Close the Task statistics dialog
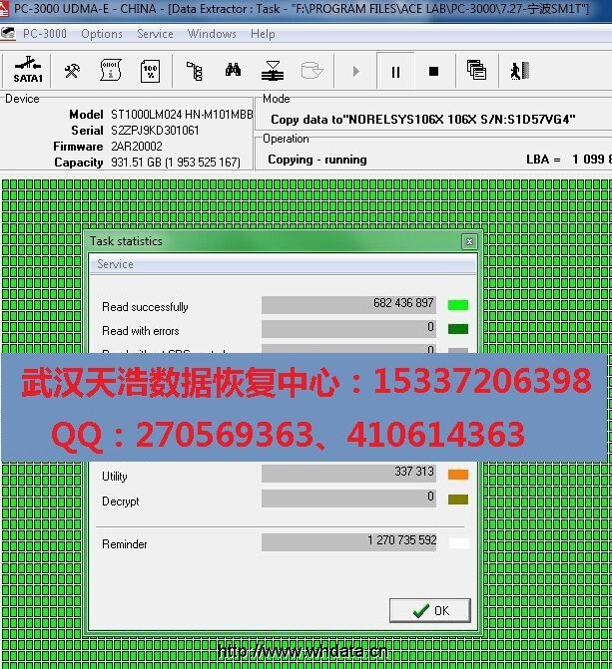 pos(468,242)
